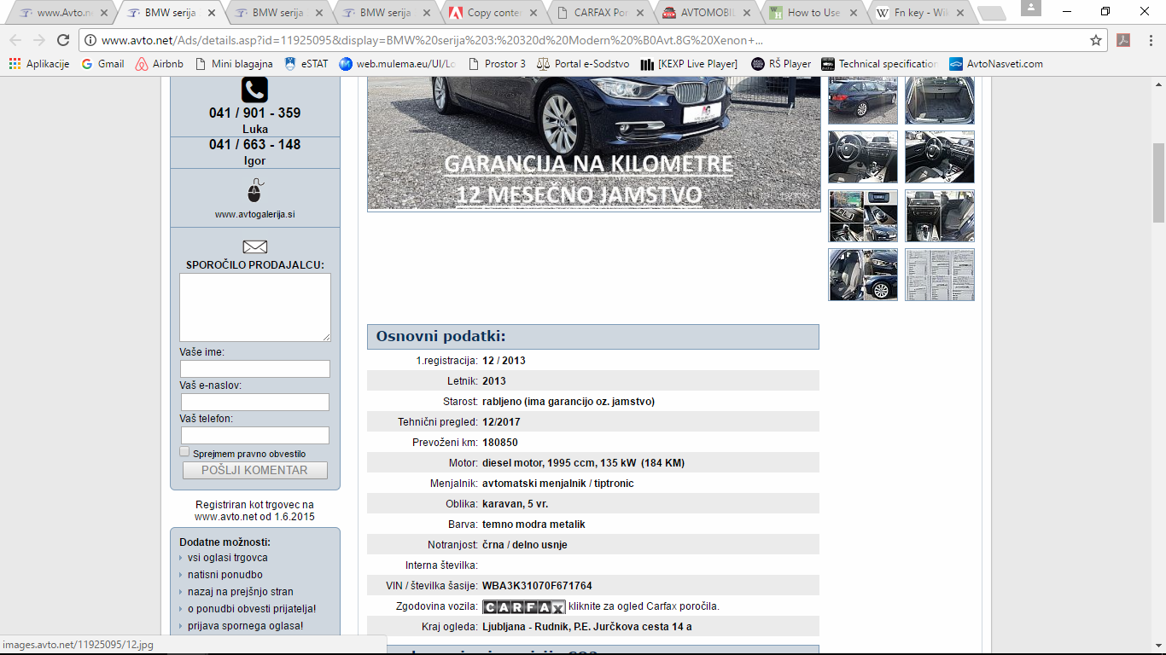Open the PDF extension icon in the toolbar
Viewport: 1166px width, 655px height.
pos(1124,40)
